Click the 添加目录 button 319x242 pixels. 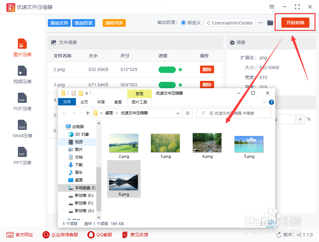83,23
